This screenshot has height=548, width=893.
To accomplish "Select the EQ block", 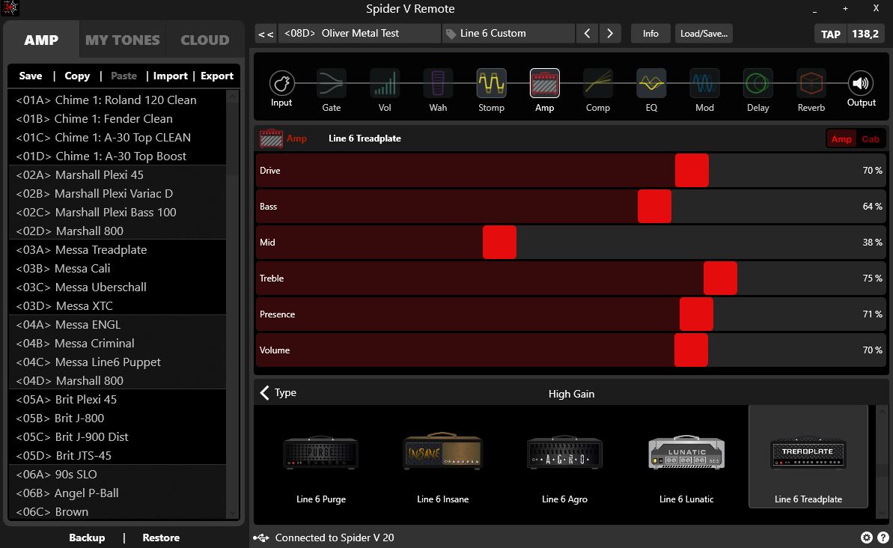I will coord(651,83).
